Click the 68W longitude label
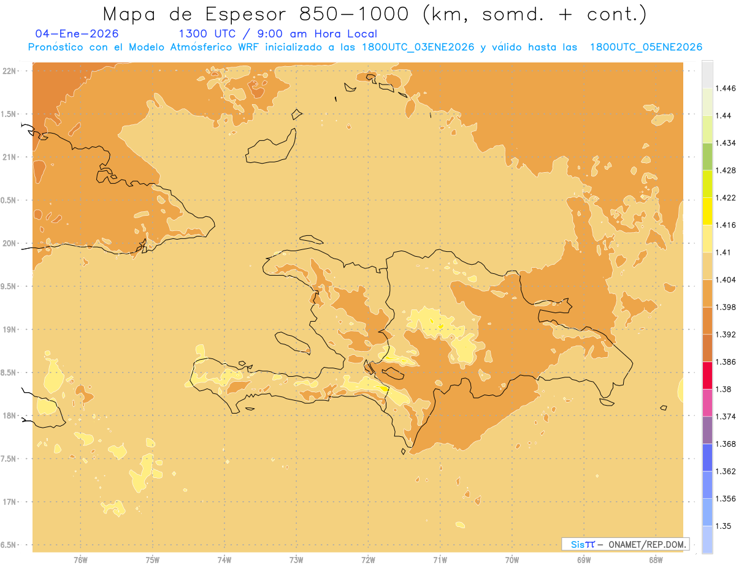 [656, 560]
